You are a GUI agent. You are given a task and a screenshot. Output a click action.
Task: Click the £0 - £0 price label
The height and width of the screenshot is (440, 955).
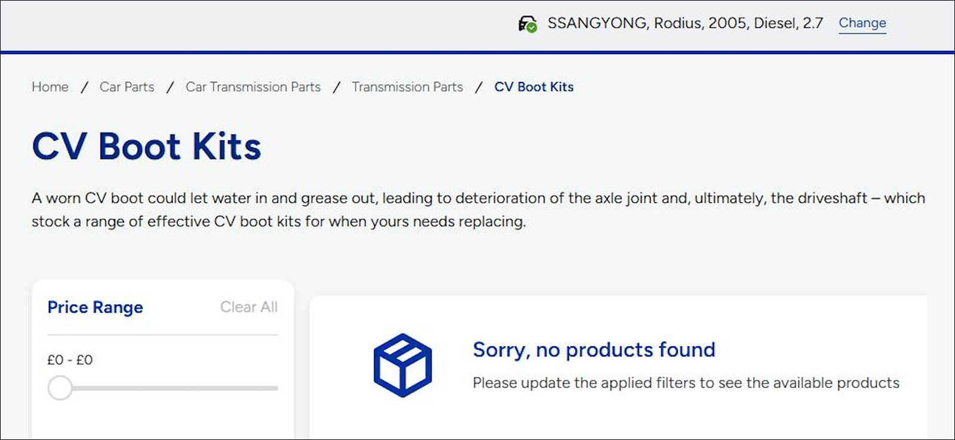70,360
